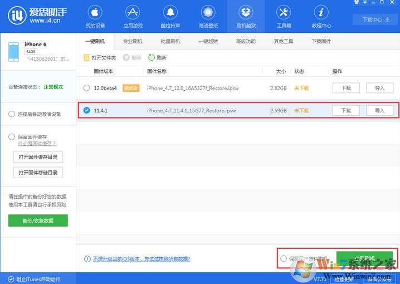Click the iPhone 6 device name
The height and width of the screenshot is (284, 400).
tap(35, 45)
